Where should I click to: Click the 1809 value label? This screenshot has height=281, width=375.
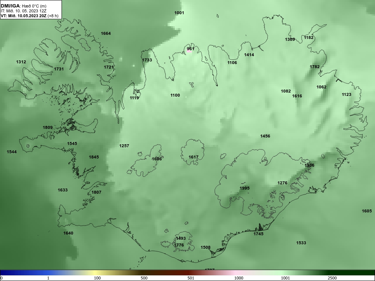click(48, 127)
